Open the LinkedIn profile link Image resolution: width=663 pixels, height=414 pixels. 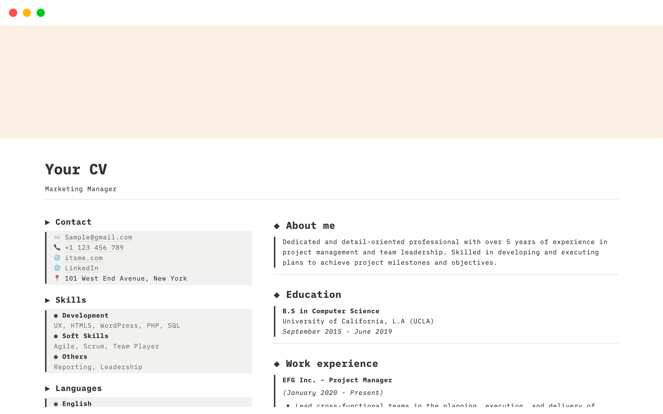point(81,268)
